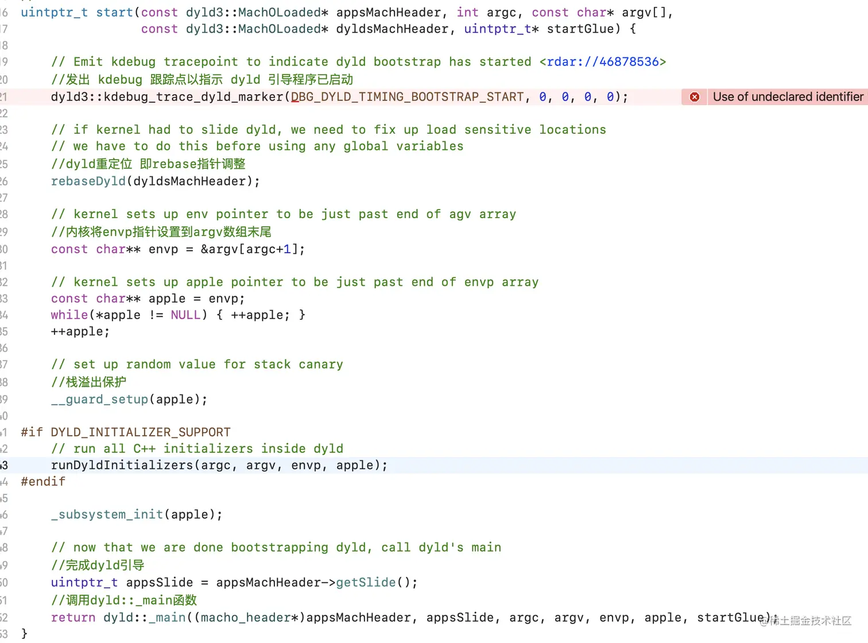The image size is (868, 643).
Task: Click the comment 'set up random value for stack canary'
Action: [x=197, y=365]
